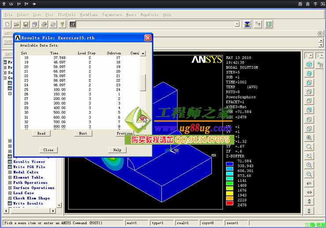Click the Zoom Out minus magnifier icon
The image size is (326, 228).
point(309,174)
